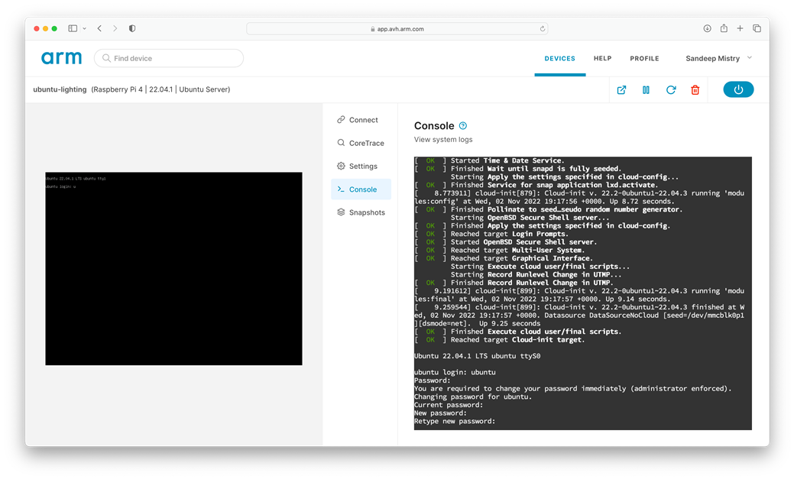
Task: Select Snapshots in the sidebar
Action: tap(361, 212)
